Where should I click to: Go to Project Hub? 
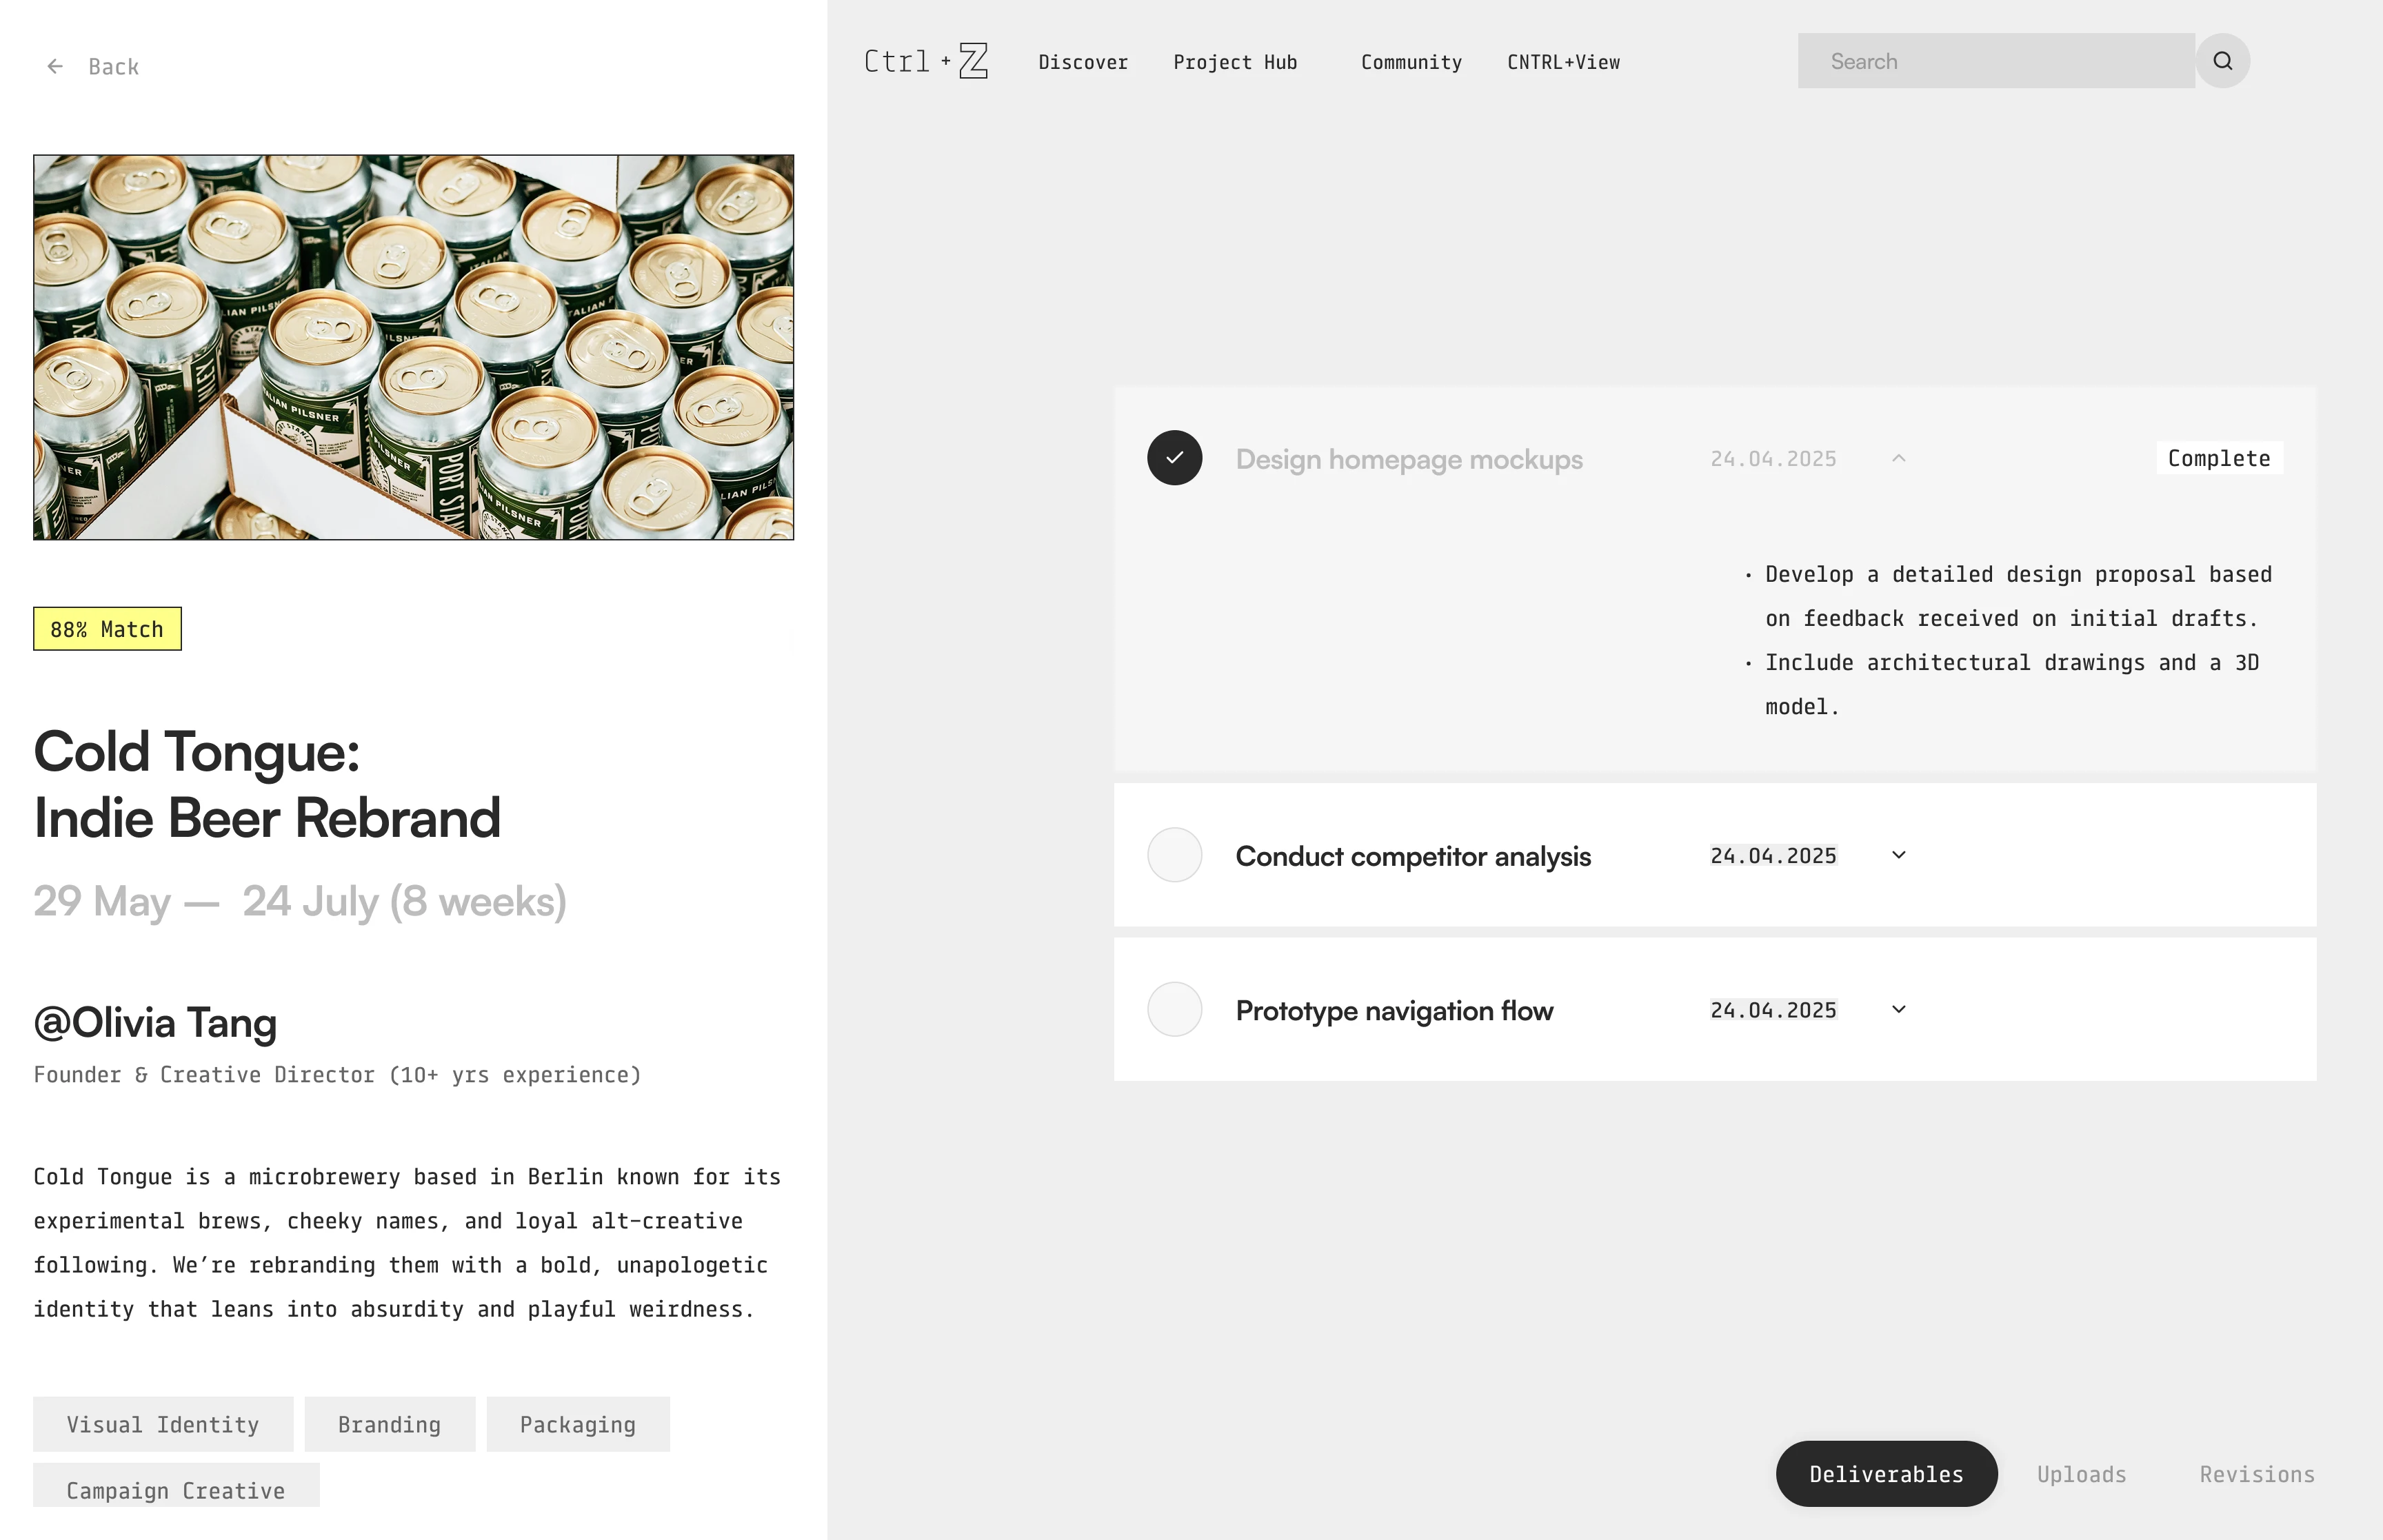1235,62
